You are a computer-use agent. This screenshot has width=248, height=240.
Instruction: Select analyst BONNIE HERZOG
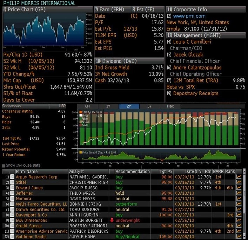[85, 204]
